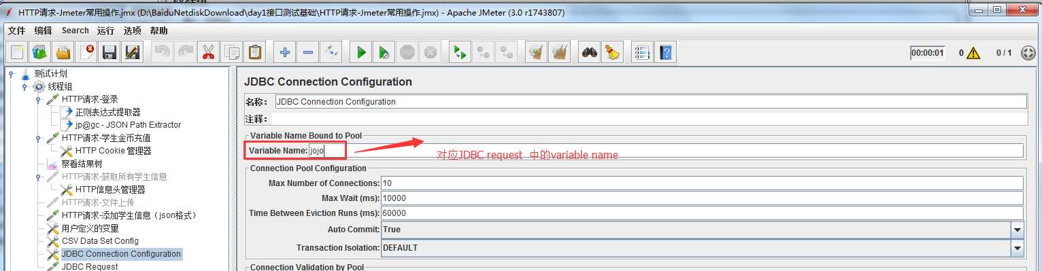Collapse the 线程组 tree node handle
The image size is (1042, 271).
tap(24, 87)
